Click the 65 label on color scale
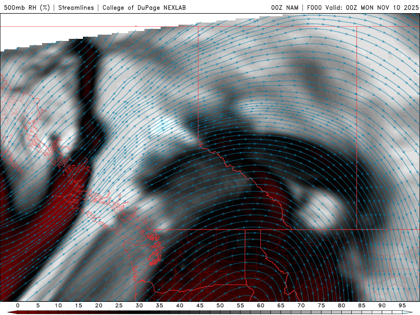Screen dimensions: 420x315 (x=281, y=306)
